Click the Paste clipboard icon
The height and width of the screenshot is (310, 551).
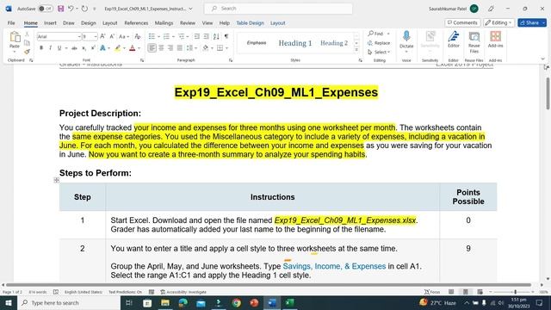[15, 36]
